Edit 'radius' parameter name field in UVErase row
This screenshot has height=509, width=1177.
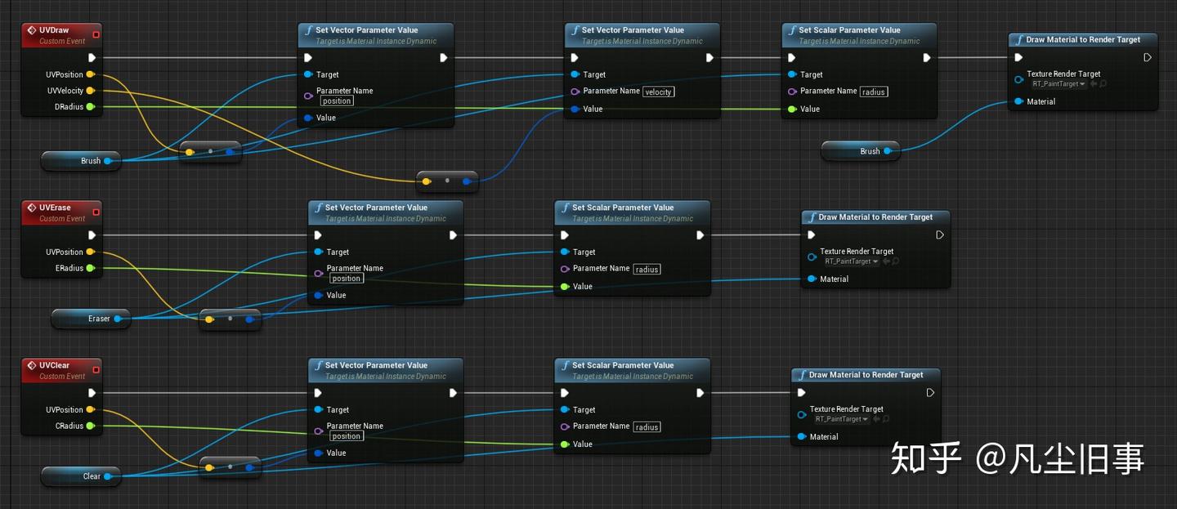(647, 269)
